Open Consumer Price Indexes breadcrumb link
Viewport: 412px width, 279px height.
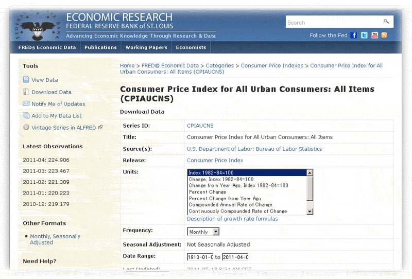(272, 66)
